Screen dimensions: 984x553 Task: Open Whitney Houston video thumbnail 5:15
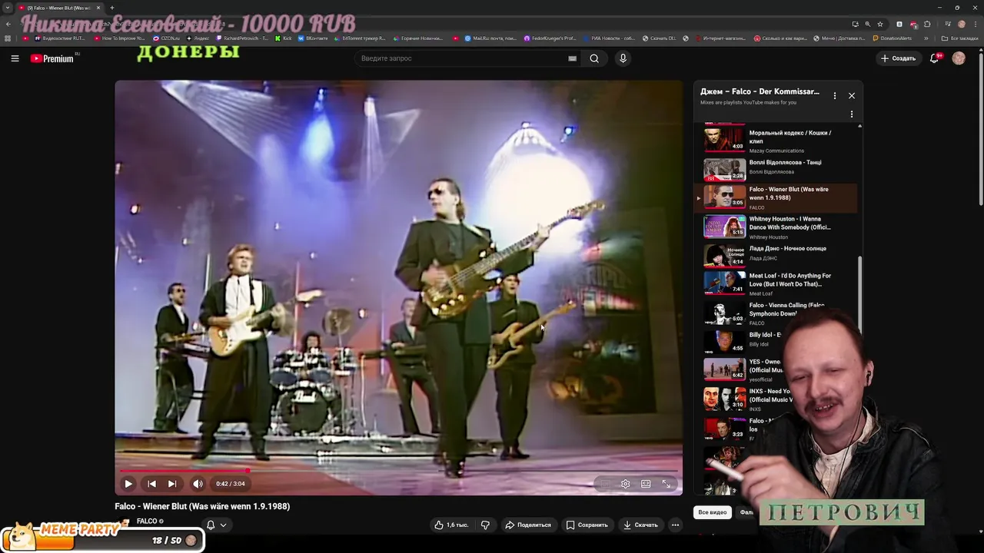tap(724, 227)
